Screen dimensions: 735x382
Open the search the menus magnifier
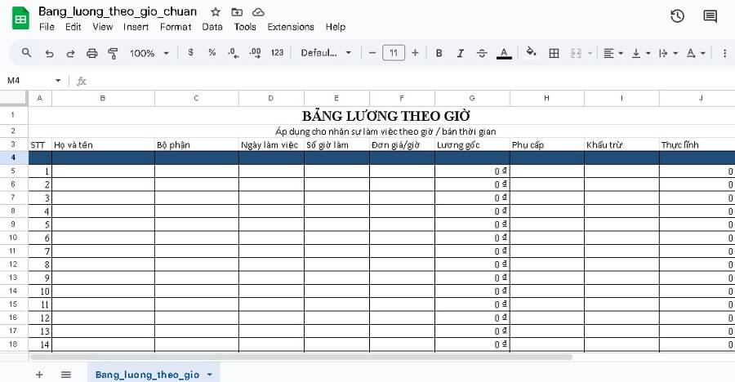pos(27,53)
